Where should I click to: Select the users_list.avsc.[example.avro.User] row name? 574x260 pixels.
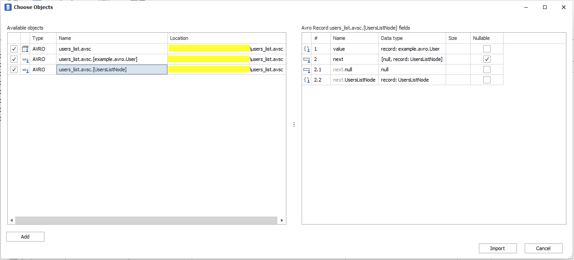click(98, 59)
